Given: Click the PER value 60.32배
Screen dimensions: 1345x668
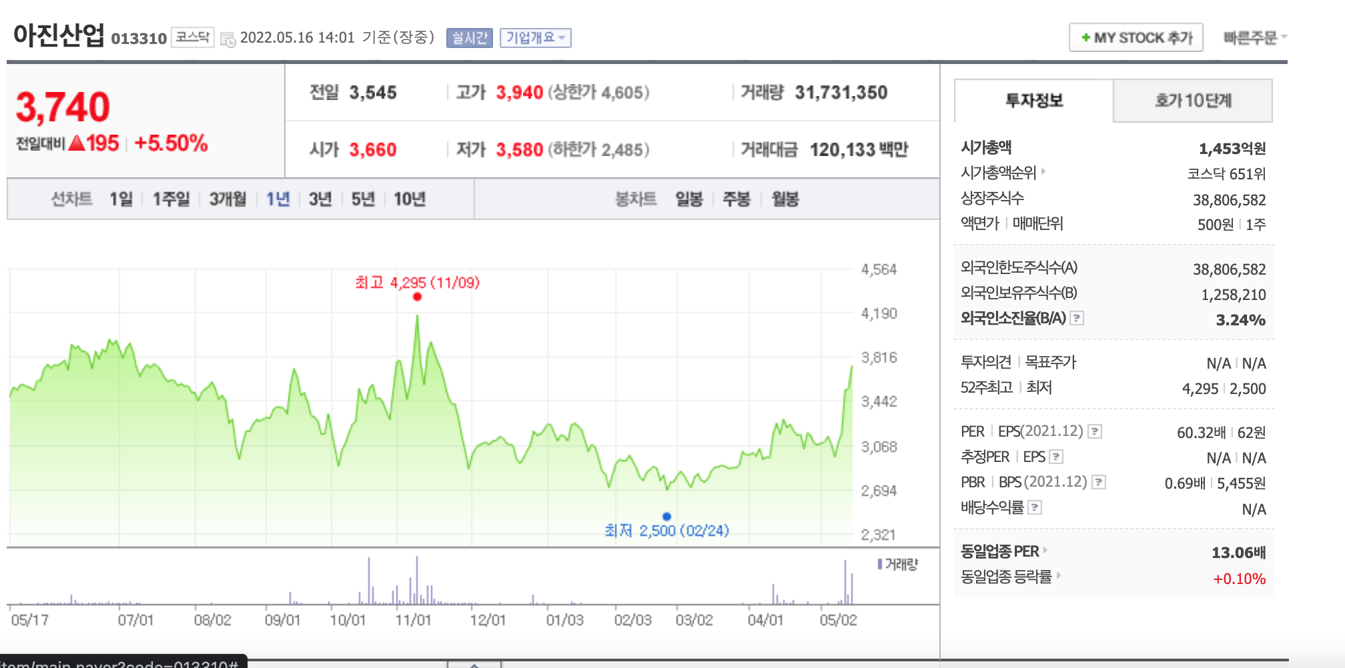Looking at the screenshot, I should pyautogui.click(x=1201, y=433).
